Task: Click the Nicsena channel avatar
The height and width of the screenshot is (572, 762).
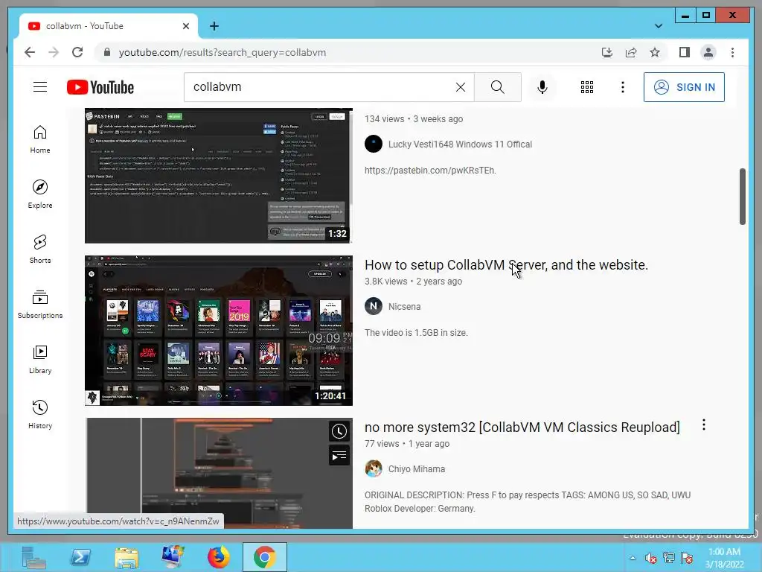Action: 374,306
